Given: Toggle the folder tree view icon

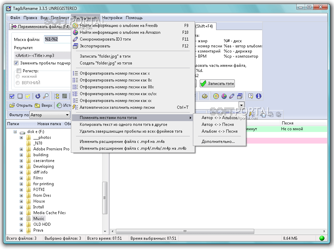Looking at the screenshot, I should pos(57,96).
